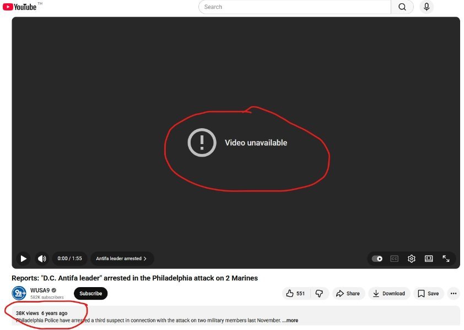Expand description with '...more'
464x330 pixels.
point(290,321)
